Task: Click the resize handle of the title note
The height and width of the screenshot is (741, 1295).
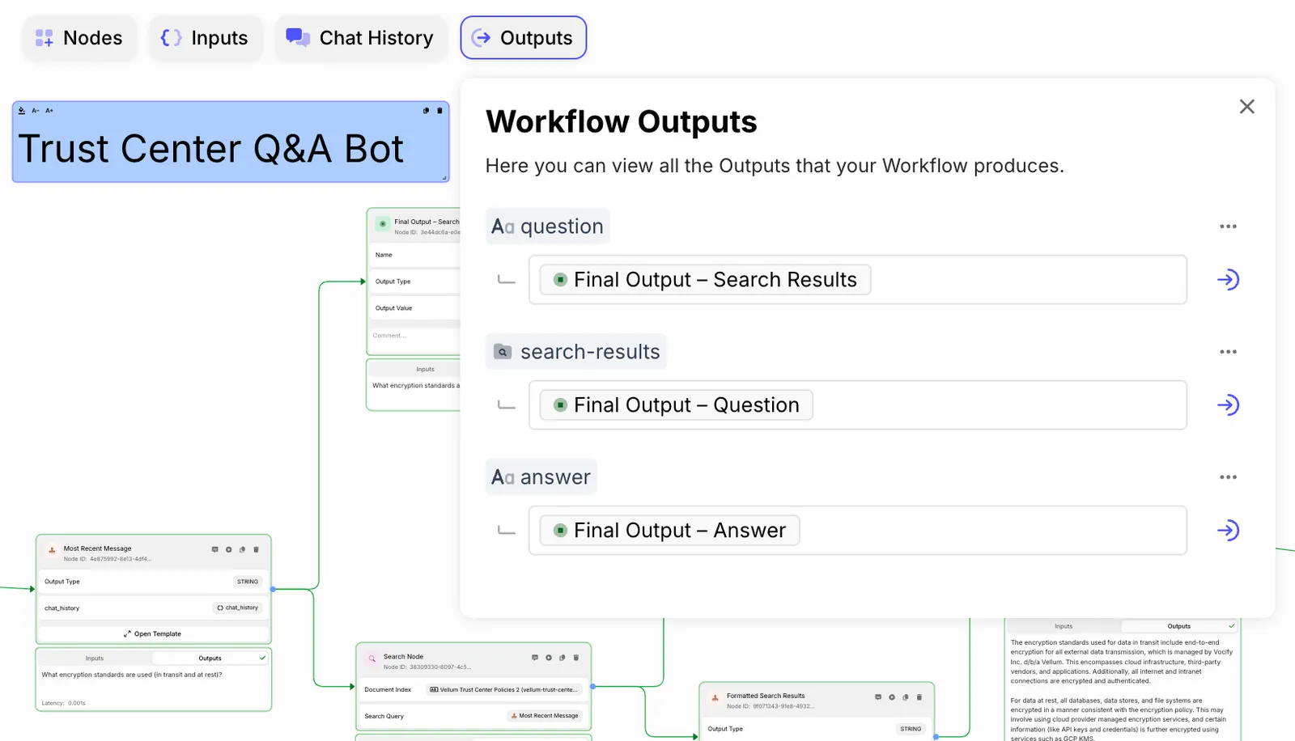Action: (444, 177)
